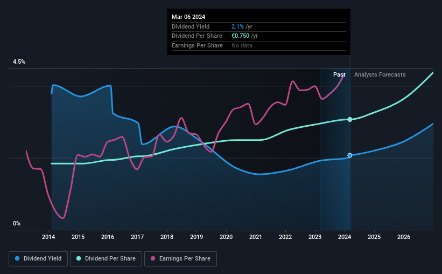The height and width of the screenshot is (274, 442).
Task: Click the 2020 x-axis label
Action: point(226,237)
